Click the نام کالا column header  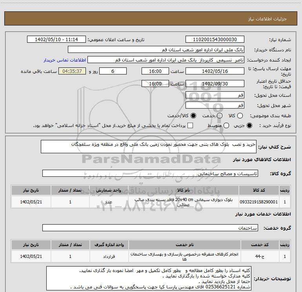184,190
